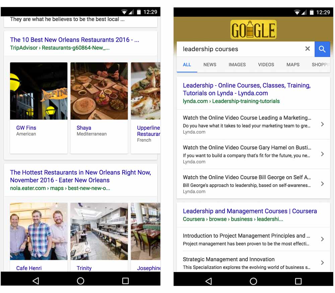Tap battery icon on left phone status bar
This screenshot has height=293, width=335.
(x=139, y=12)
